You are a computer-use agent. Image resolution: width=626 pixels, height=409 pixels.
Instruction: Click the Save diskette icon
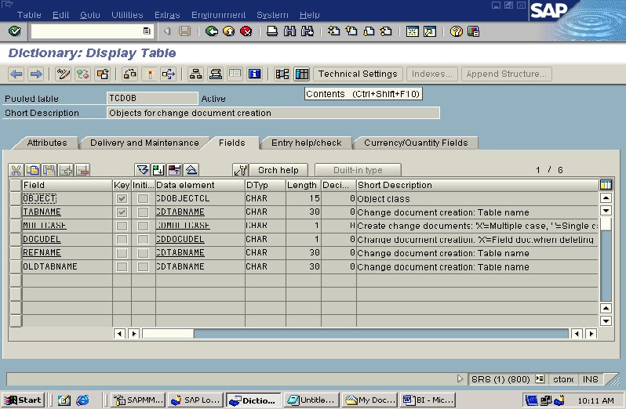tap(184, 31)
